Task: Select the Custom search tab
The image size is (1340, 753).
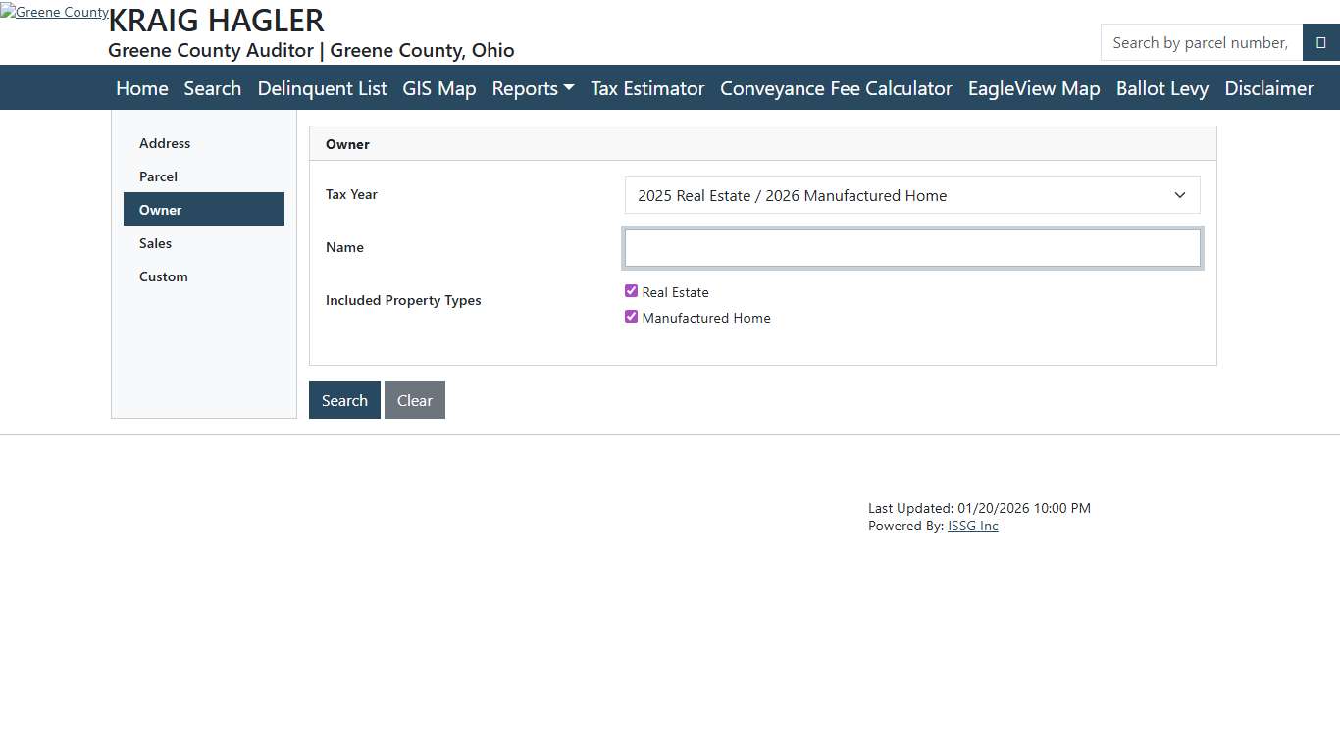Action: coord(163,276)
